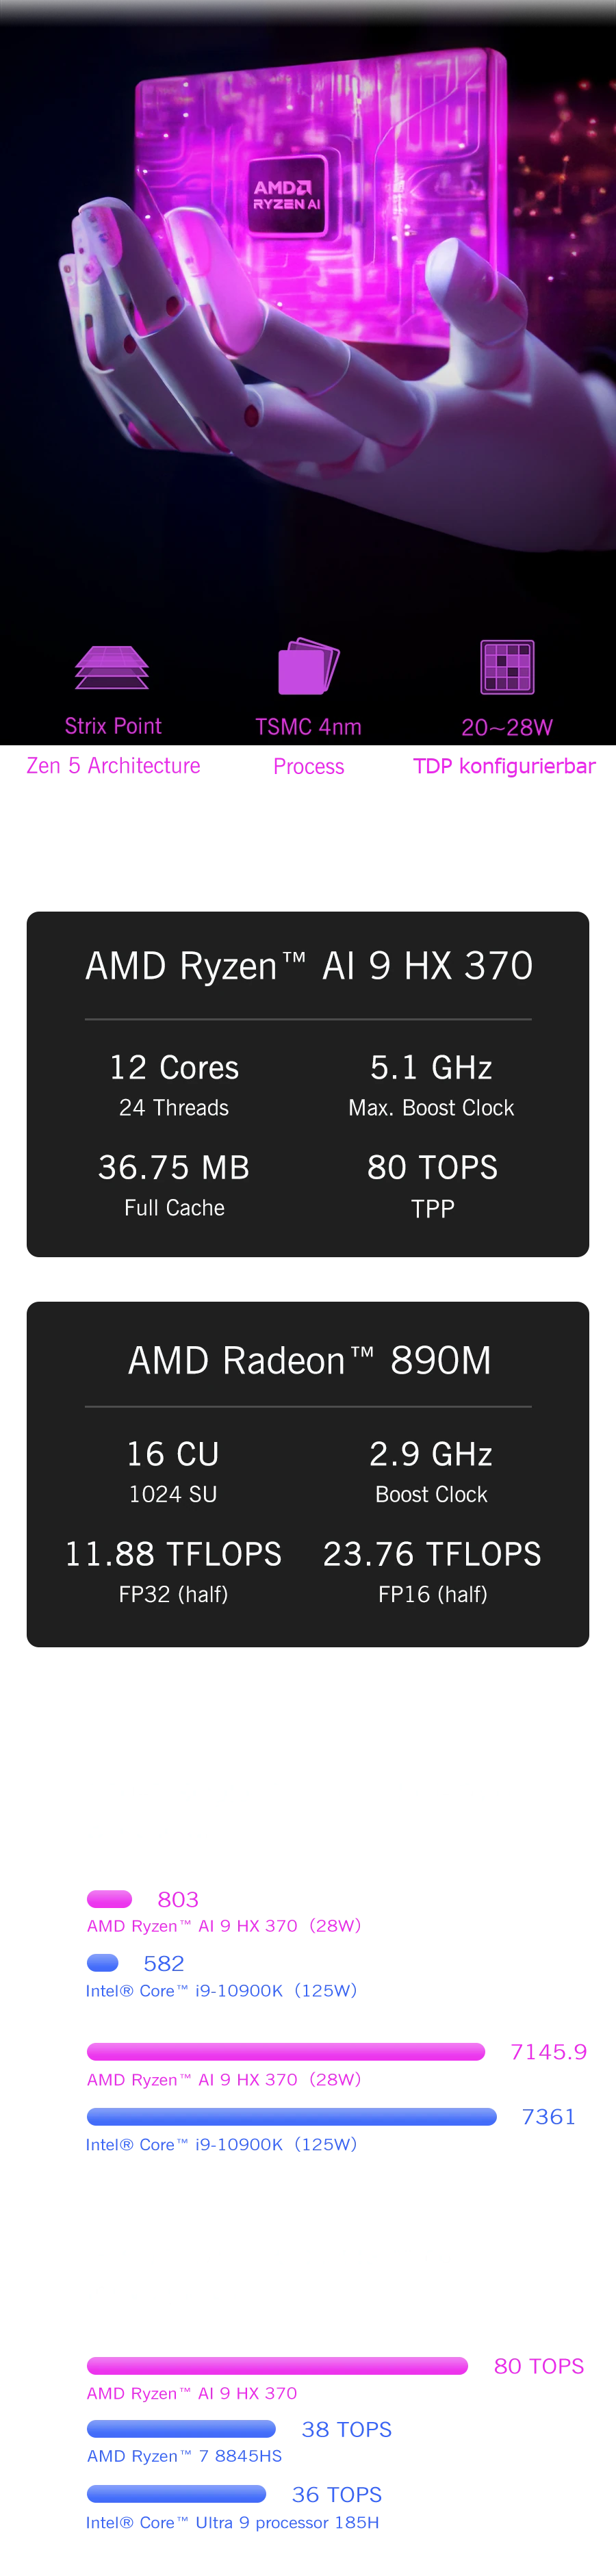Screen dimensions: 616x2576
Task: Select the 12 Cores specification
Action: (174, 1068)
